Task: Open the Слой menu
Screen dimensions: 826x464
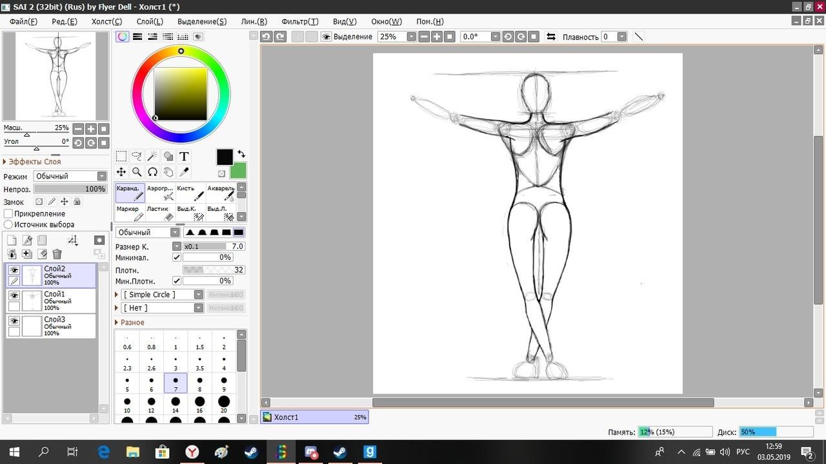Action: (150, 21)
